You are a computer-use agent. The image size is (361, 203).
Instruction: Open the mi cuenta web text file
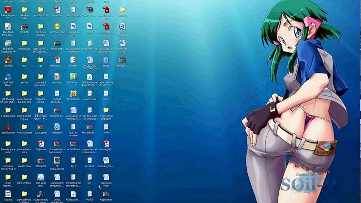pyautogui.click(x=90, y=44)
